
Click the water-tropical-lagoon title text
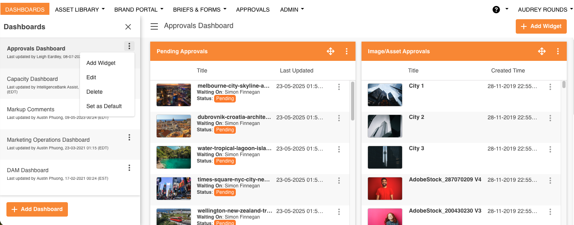pos(234,148)
